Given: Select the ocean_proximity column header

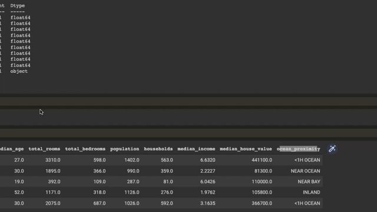Looking at the screenshot, I should point(299,149).
